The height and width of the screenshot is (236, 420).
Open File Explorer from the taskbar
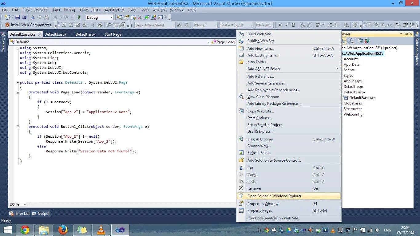coord(44,230)
